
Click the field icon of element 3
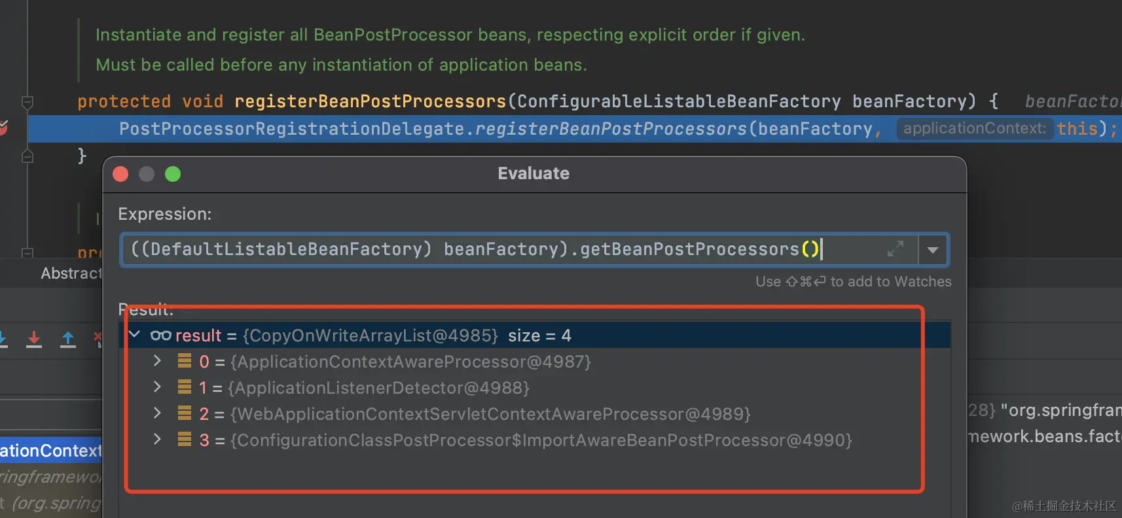click(185, 440)
